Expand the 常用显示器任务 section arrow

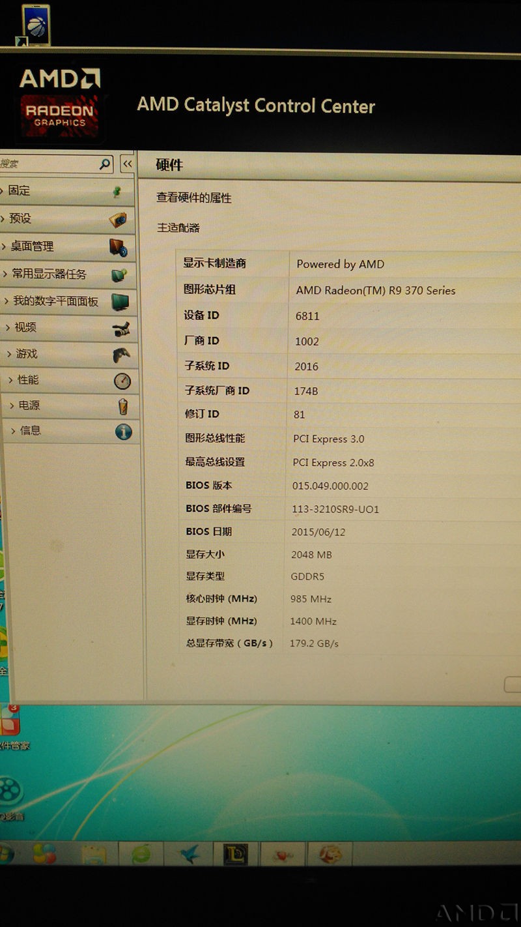(x=6, y=274)
